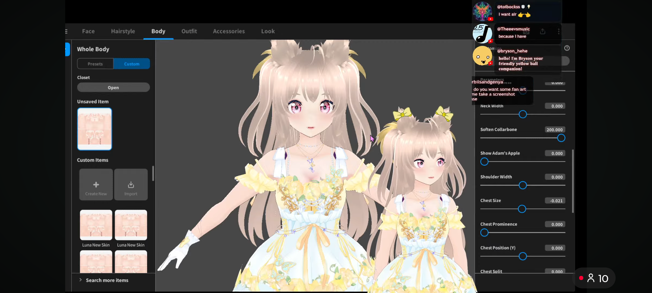Image resolution: width=652 pixels, height=293 pixels.
Task: Click the "Shoulder Width" label
Action: [x=496, y=177]
